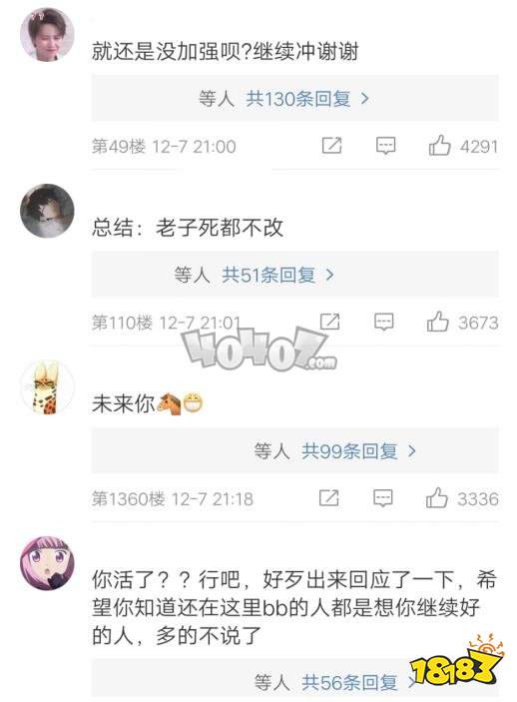Share the floor 49 comment
517x702 pixels.
coord(331,146)
